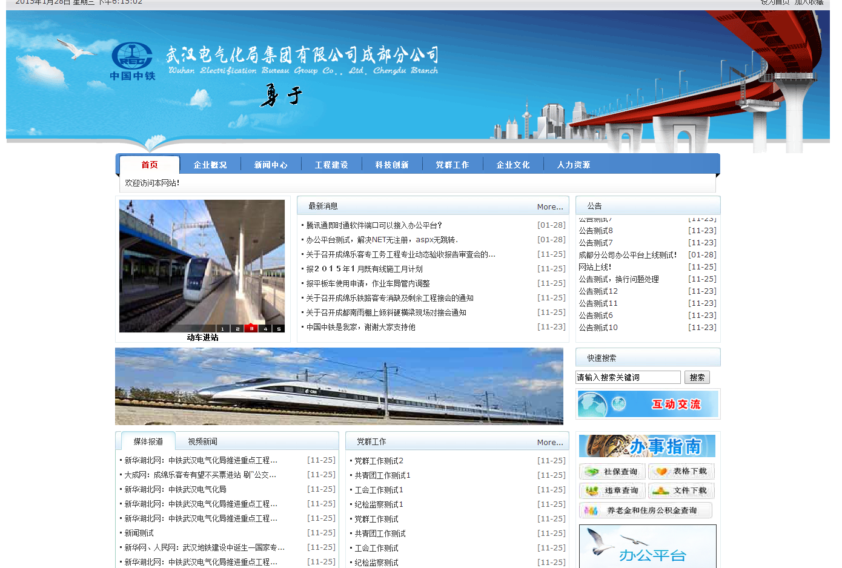The image size is (842, 568).
Task: Open the 工程建设 section
Action: (331, 165)
